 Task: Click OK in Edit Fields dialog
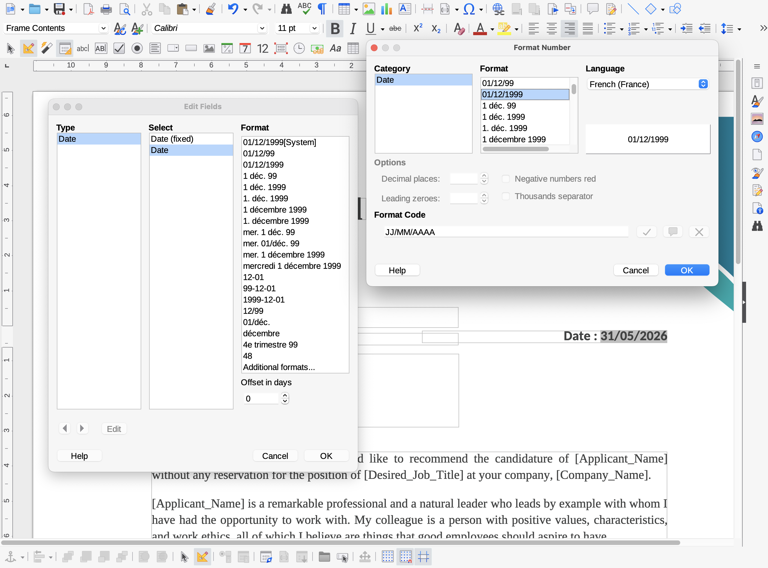(326, 456)
